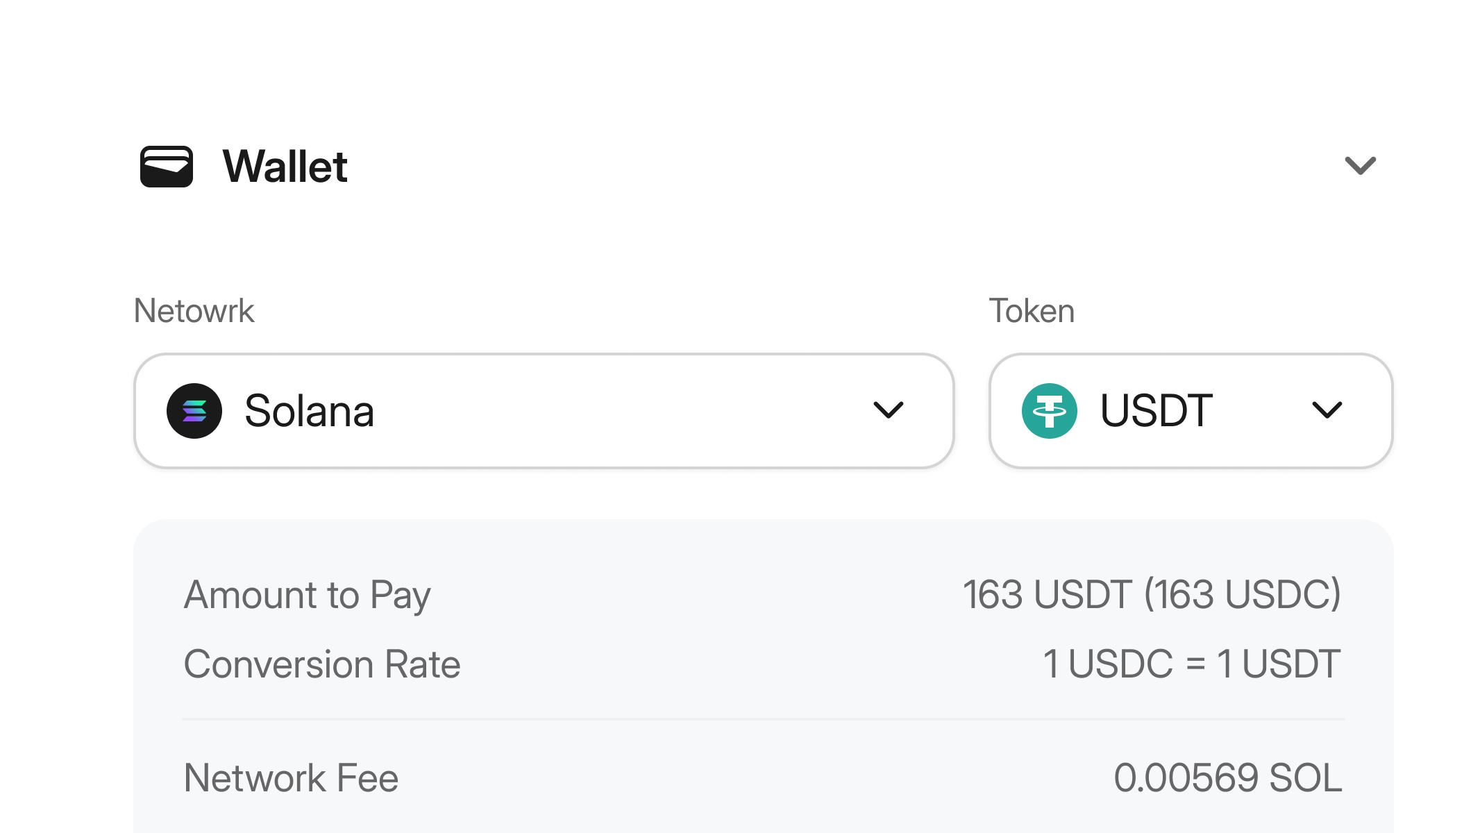Click the Token field label

click(1032, 310)
